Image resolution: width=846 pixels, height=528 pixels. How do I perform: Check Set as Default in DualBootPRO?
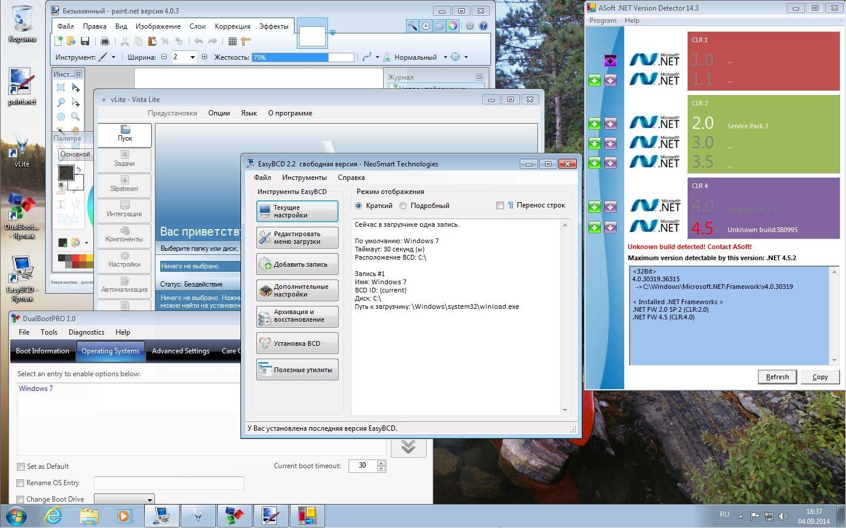click(21, 466)
